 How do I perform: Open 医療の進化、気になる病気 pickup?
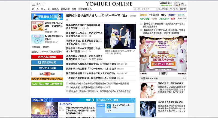pyautogui.click(x=171, y=83)
